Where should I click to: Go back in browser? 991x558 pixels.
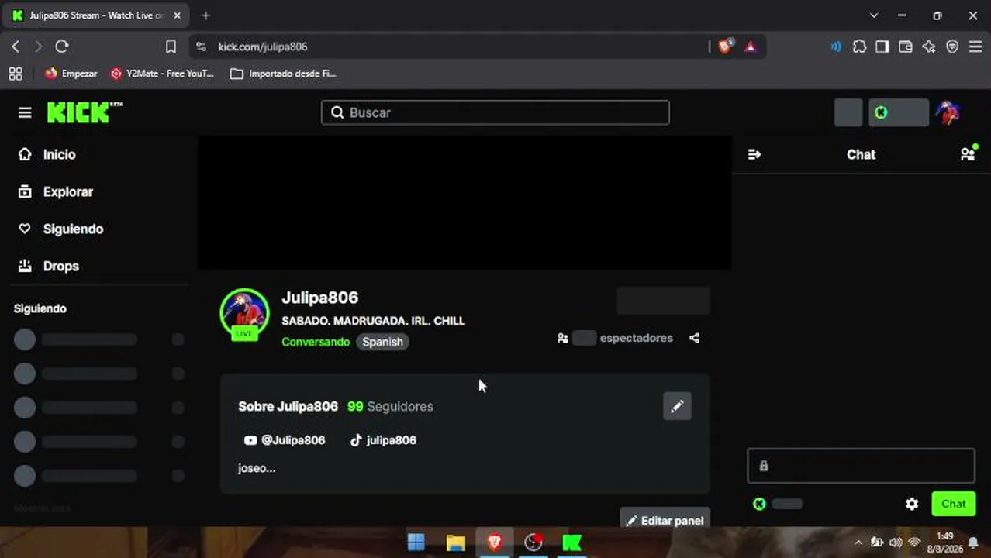(16, 46)
